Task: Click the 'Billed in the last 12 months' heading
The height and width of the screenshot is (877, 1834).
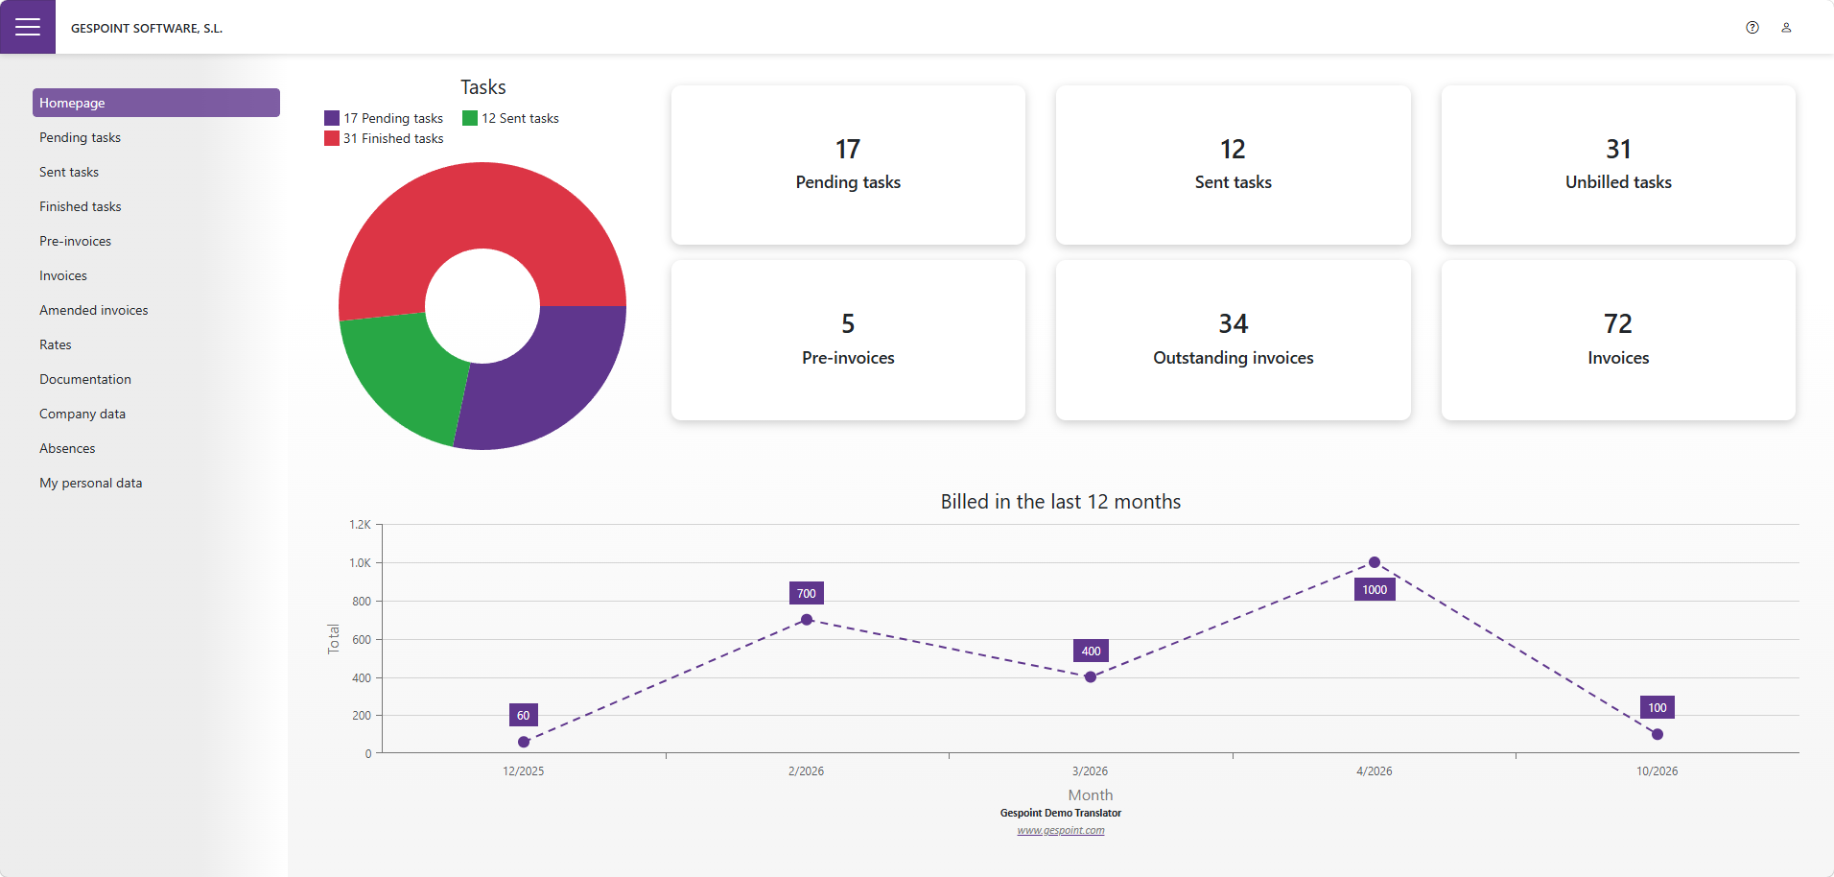Action: pyautogui.click(x=1061, y=502)
